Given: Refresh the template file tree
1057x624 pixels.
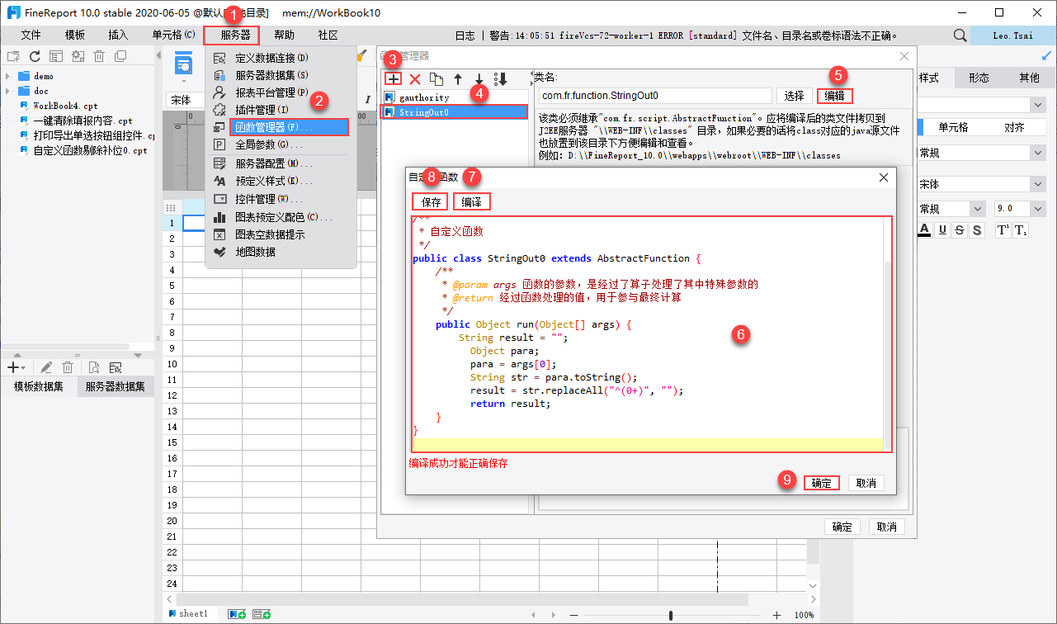Looking at the screenshot, I should coord(35,56).
